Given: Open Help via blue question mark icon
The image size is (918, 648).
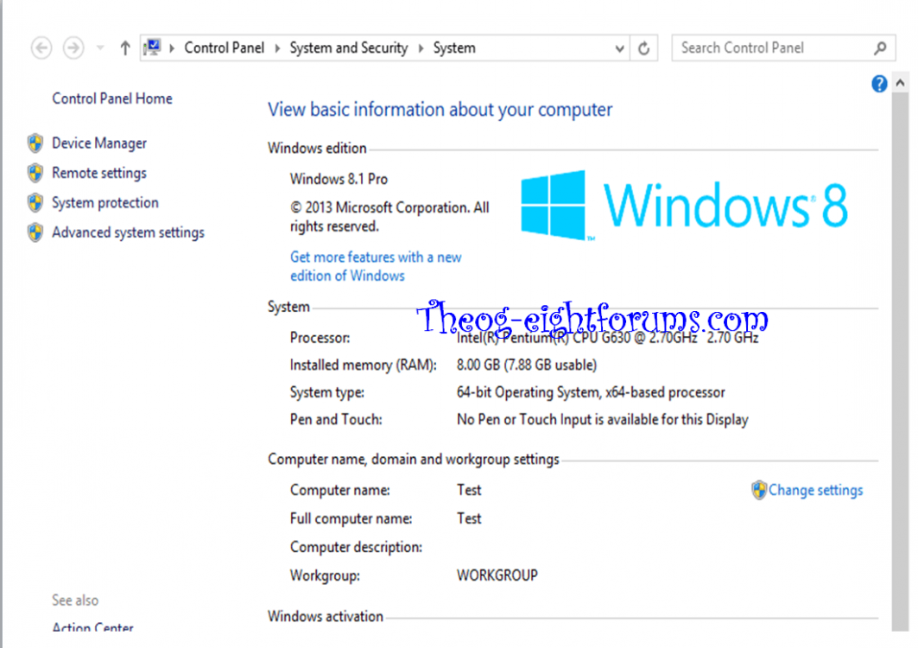Looking at the screenshot, I should (879, 84).
